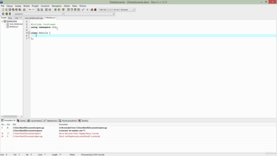277x156 pixels.
Task: Click the Undo arrow icon
Action: pos(30,10)
